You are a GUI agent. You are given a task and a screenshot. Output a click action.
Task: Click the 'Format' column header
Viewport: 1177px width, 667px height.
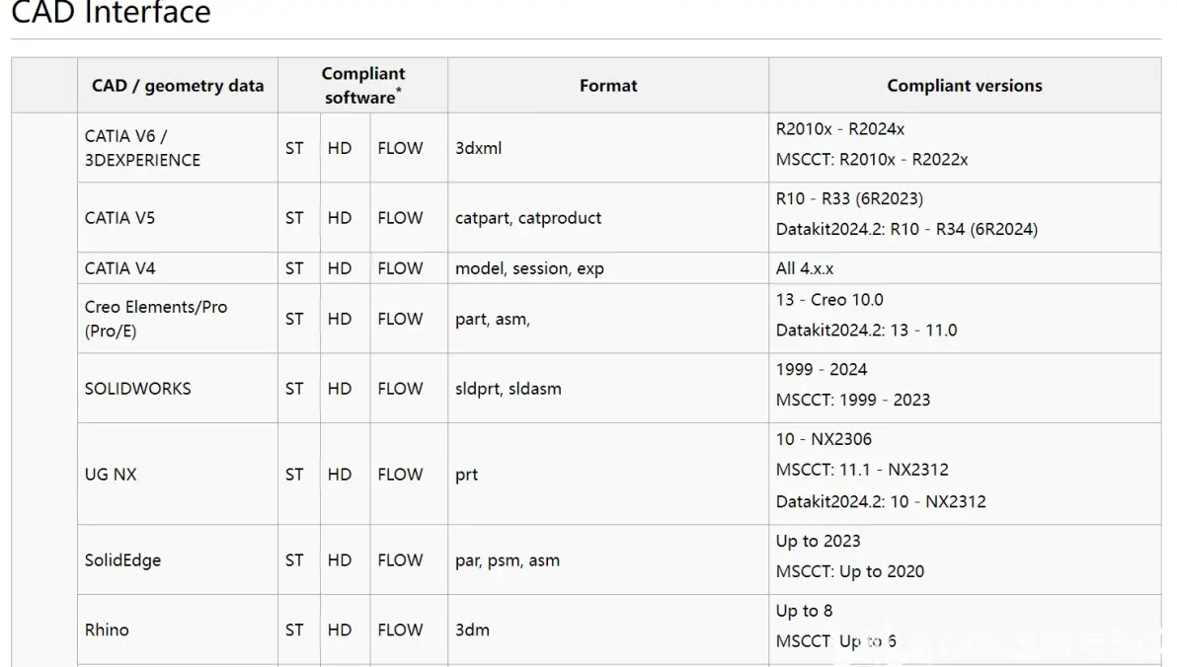(608, 86)
